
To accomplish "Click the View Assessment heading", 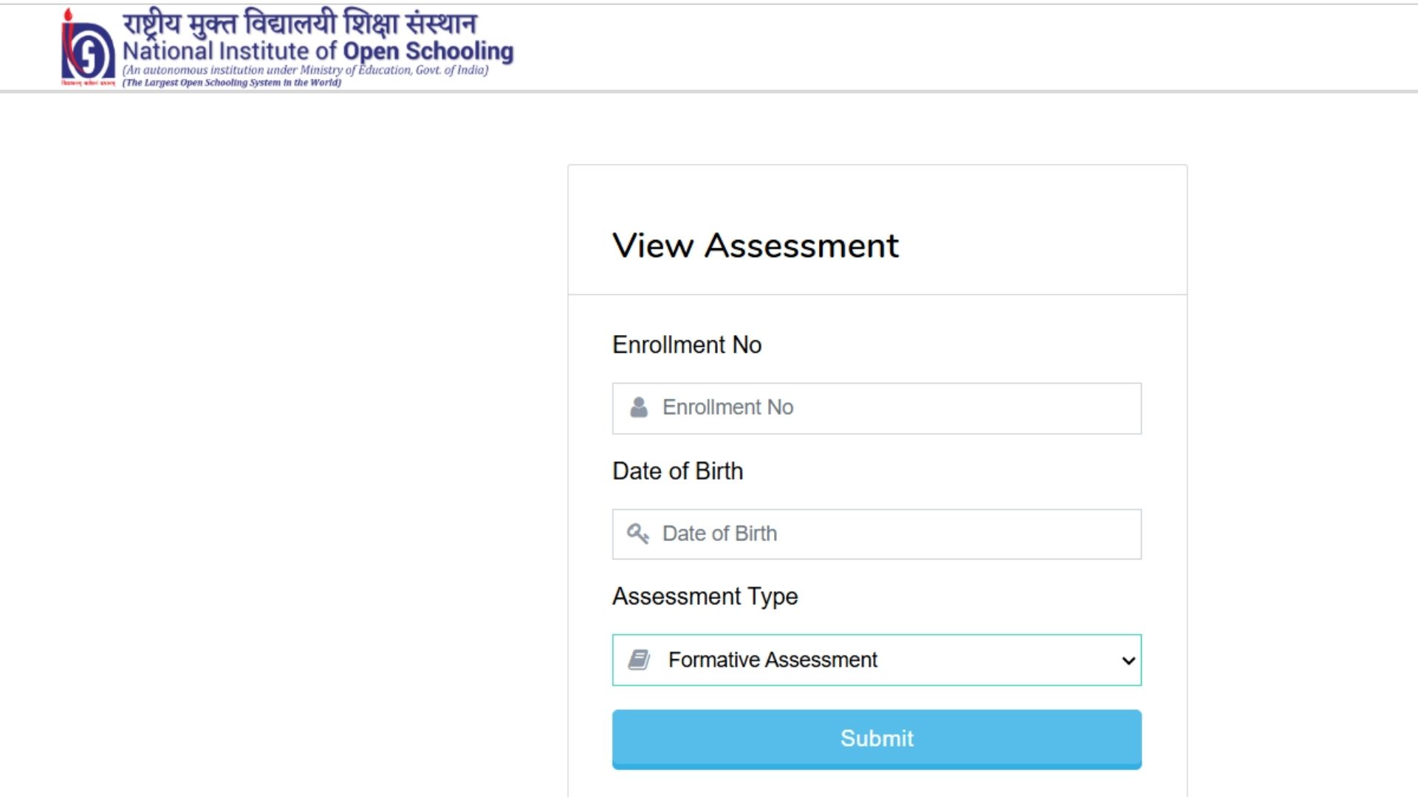I will 755,246.
